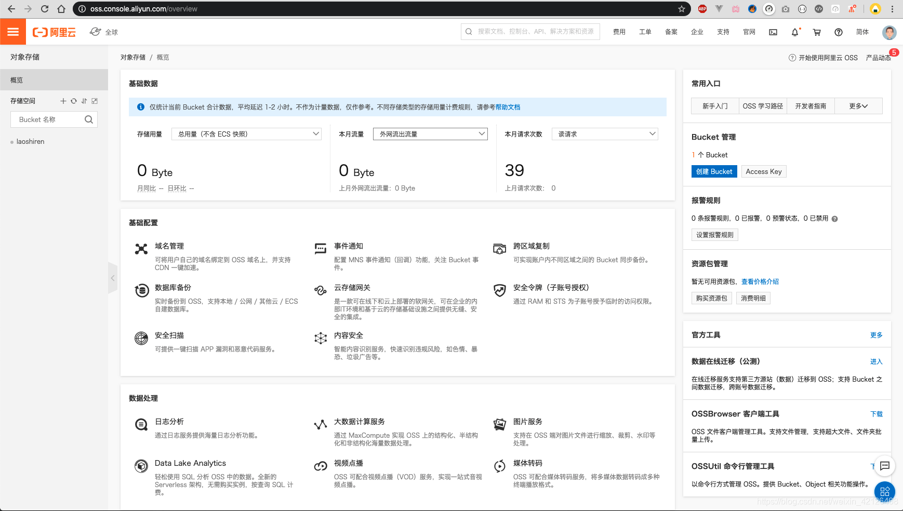This screenshot has width=903, height=511.
Task: Open the 备案 menu in header
Action: click(x=671, y=32)
